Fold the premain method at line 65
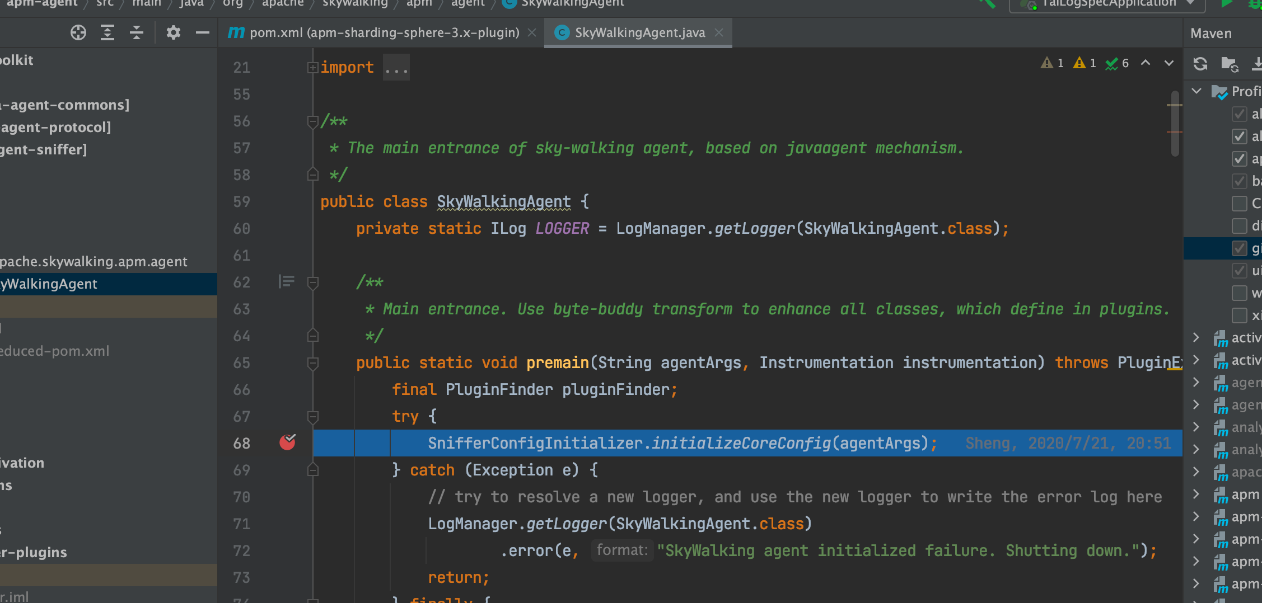Viewport: 1262px width, 603px height. (312, 363)
